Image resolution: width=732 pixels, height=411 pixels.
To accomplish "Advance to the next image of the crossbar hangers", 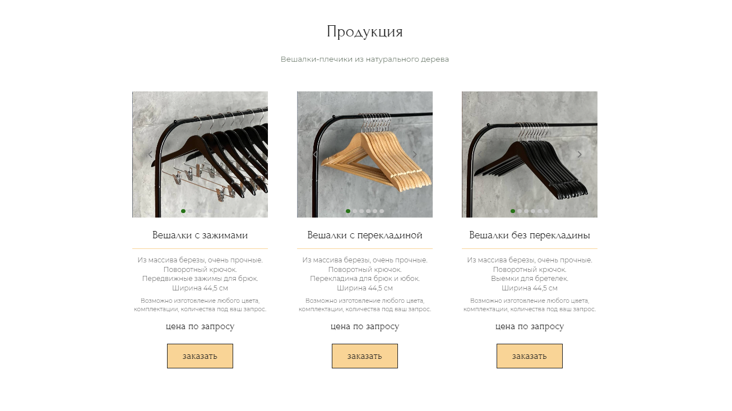I will [415, 155].
